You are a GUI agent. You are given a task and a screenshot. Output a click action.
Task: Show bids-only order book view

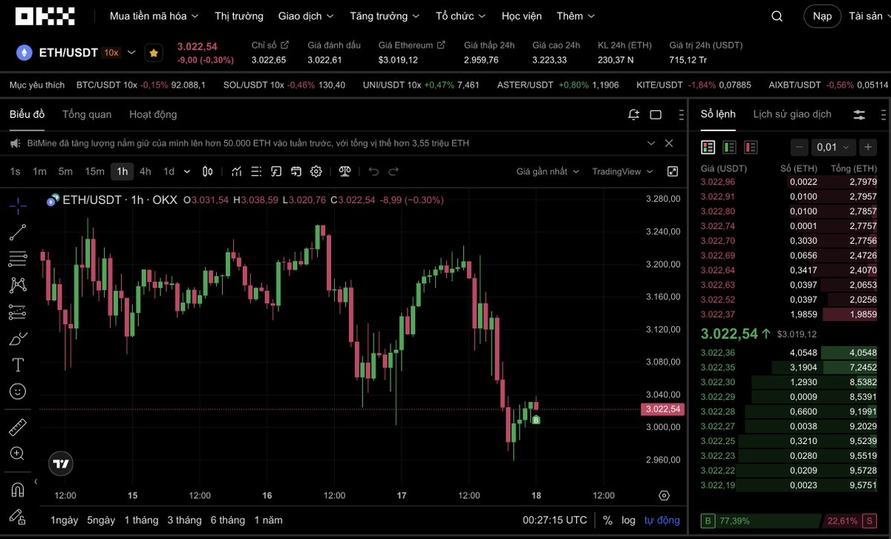click(x=729, y=147)
